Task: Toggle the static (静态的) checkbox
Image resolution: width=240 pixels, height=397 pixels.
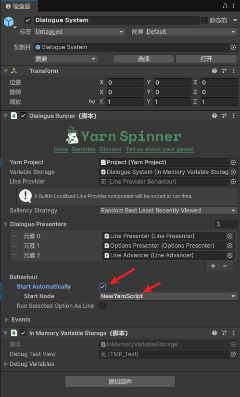Action: pyautogui.click(x=204, y=20)
